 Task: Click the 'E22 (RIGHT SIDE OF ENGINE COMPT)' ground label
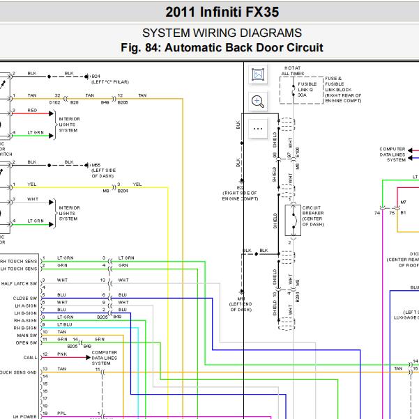[240, 193]
